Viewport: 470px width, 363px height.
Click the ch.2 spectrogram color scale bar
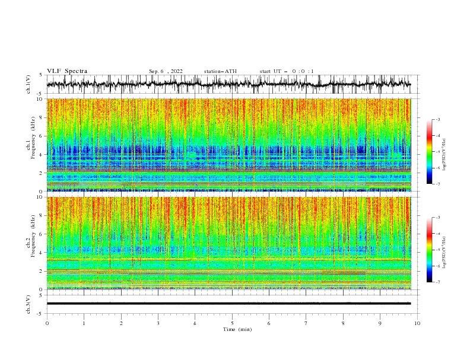point(429,250)
